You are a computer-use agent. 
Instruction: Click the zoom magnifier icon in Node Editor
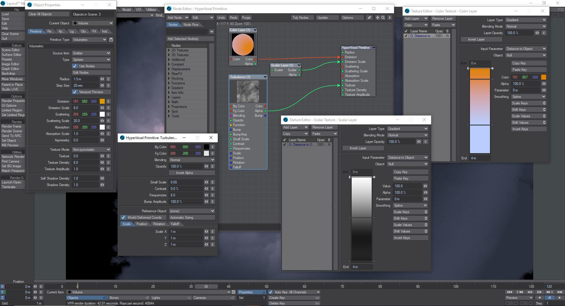tap(383, 18)
